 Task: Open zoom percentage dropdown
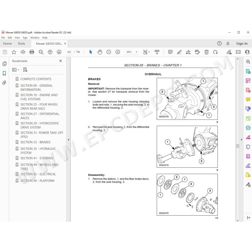136,52
